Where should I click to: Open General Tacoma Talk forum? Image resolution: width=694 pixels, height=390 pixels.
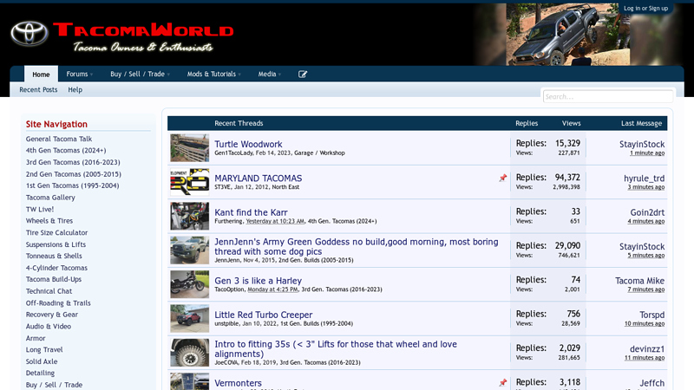[x=59, y=139]
